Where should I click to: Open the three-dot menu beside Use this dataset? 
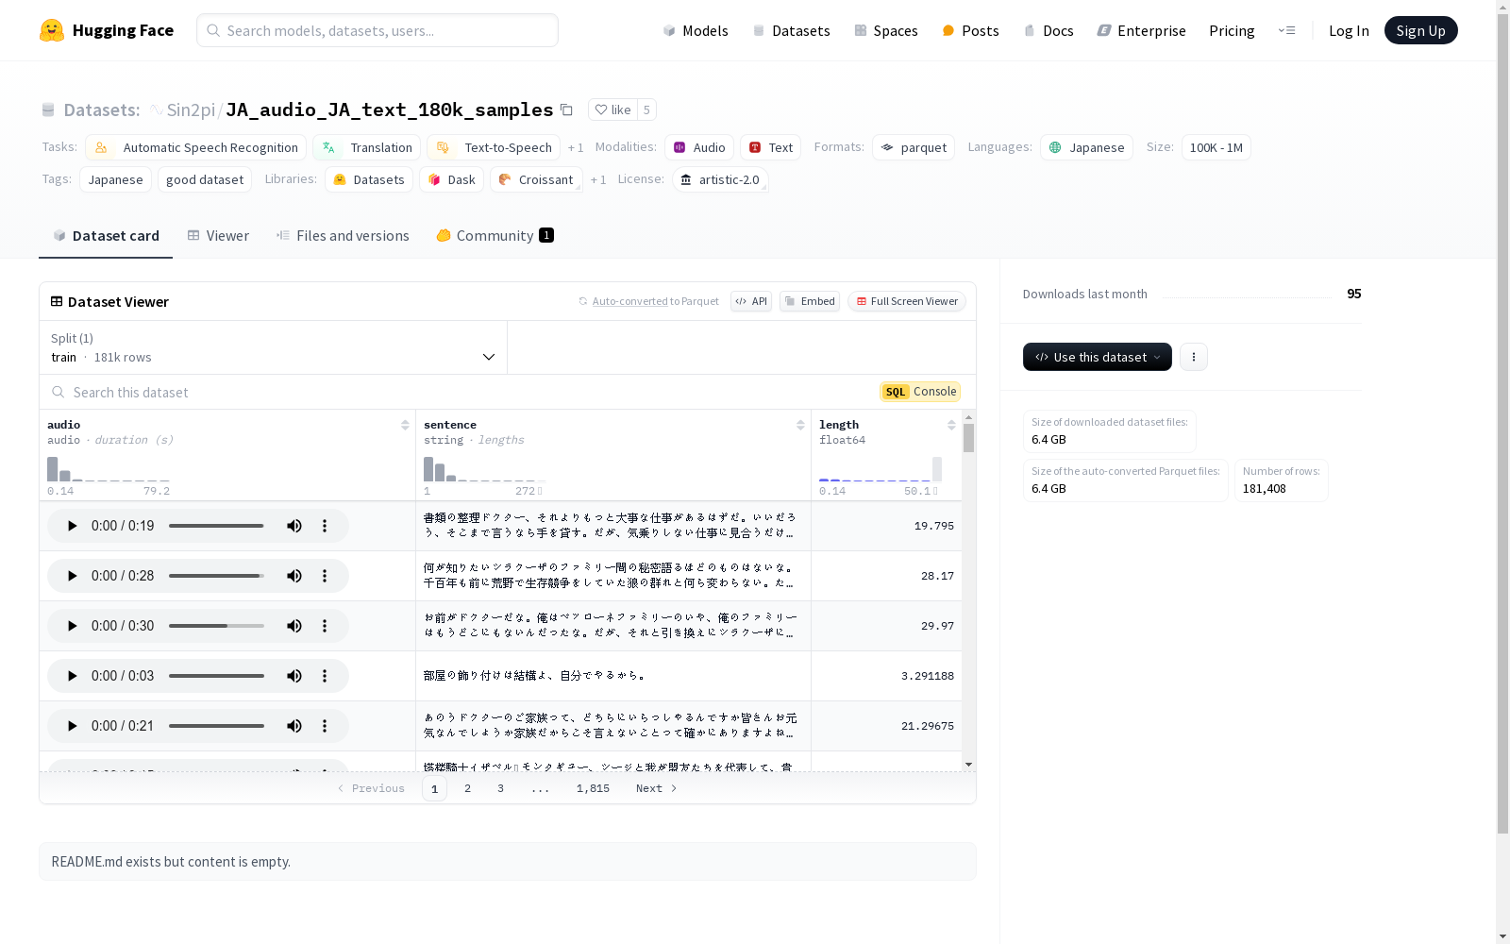1194,357
